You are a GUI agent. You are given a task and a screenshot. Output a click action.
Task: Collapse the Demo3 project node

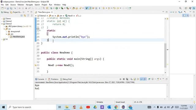coord(2,24)
